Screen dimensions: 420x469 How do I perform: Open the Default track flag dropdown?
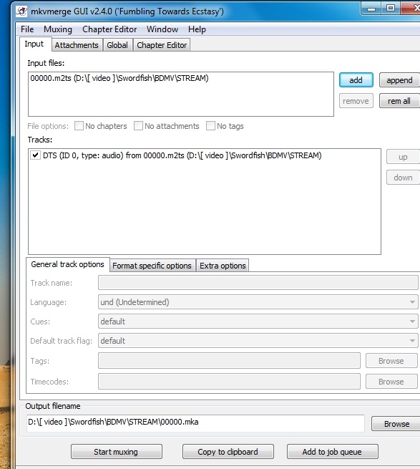[258, 340]
